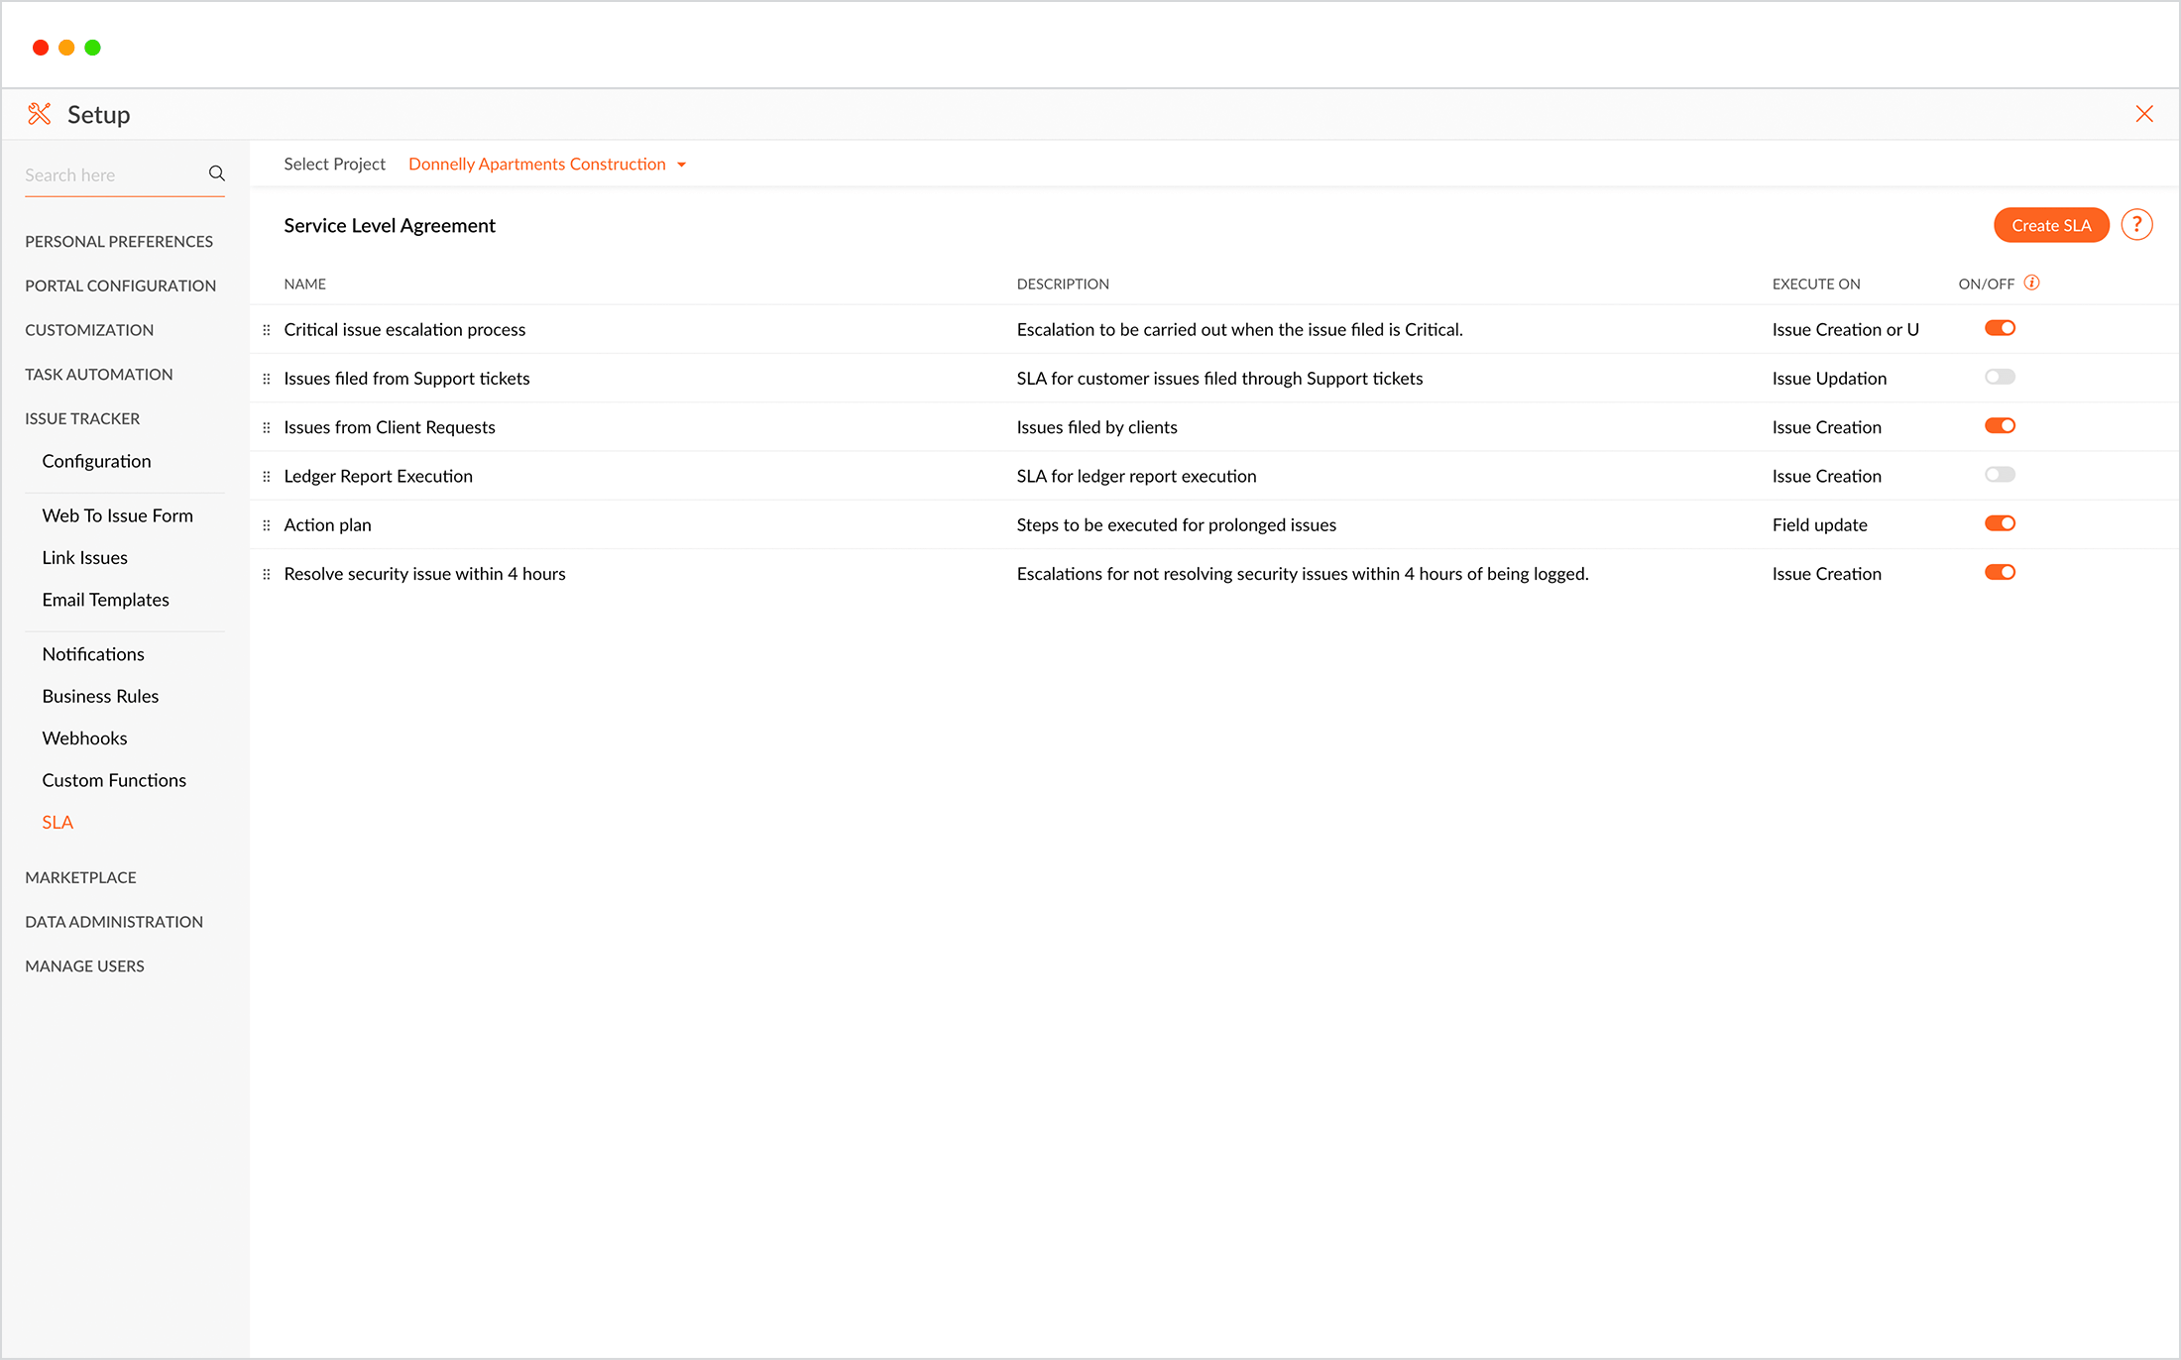Go to Webhooks in Issue Tracker

point(84,738)
